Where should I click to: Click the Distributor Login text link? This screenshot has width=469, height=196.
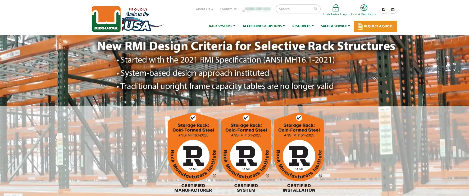(x=336, y=14)
